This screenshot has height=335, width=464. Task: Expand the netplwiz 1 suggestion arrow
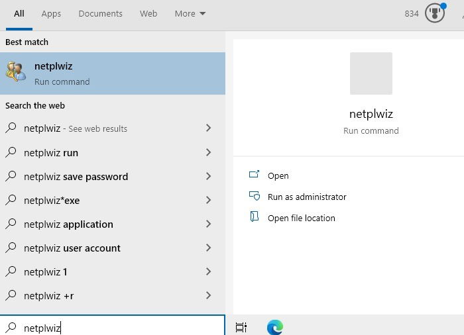(208, 271)
